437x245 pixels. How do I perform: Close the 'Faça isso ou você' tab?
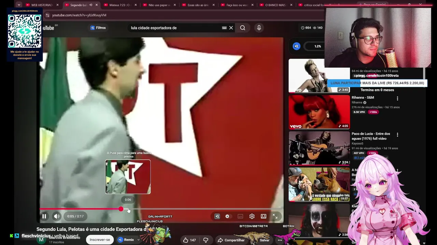coord(252,5)
